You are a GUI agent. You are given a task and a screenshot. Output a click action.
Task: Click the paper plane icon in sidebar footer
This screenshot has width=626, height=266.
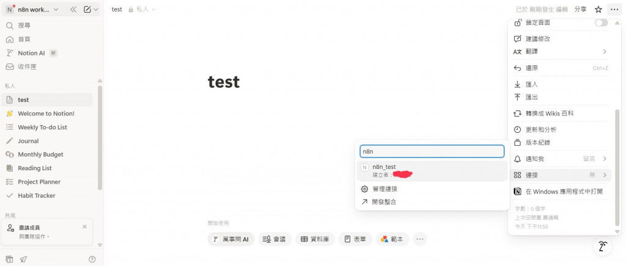[24, 259]
